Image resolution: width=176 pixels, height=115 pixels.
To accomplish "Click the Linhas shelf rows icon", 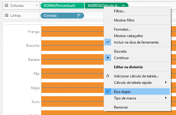I will pos(6,15).
